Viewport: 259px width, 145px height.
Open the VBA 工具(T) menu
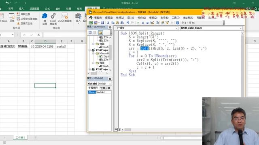click(175, 18)
